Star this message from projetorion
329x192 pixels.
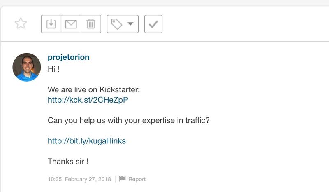pos(21,23)
